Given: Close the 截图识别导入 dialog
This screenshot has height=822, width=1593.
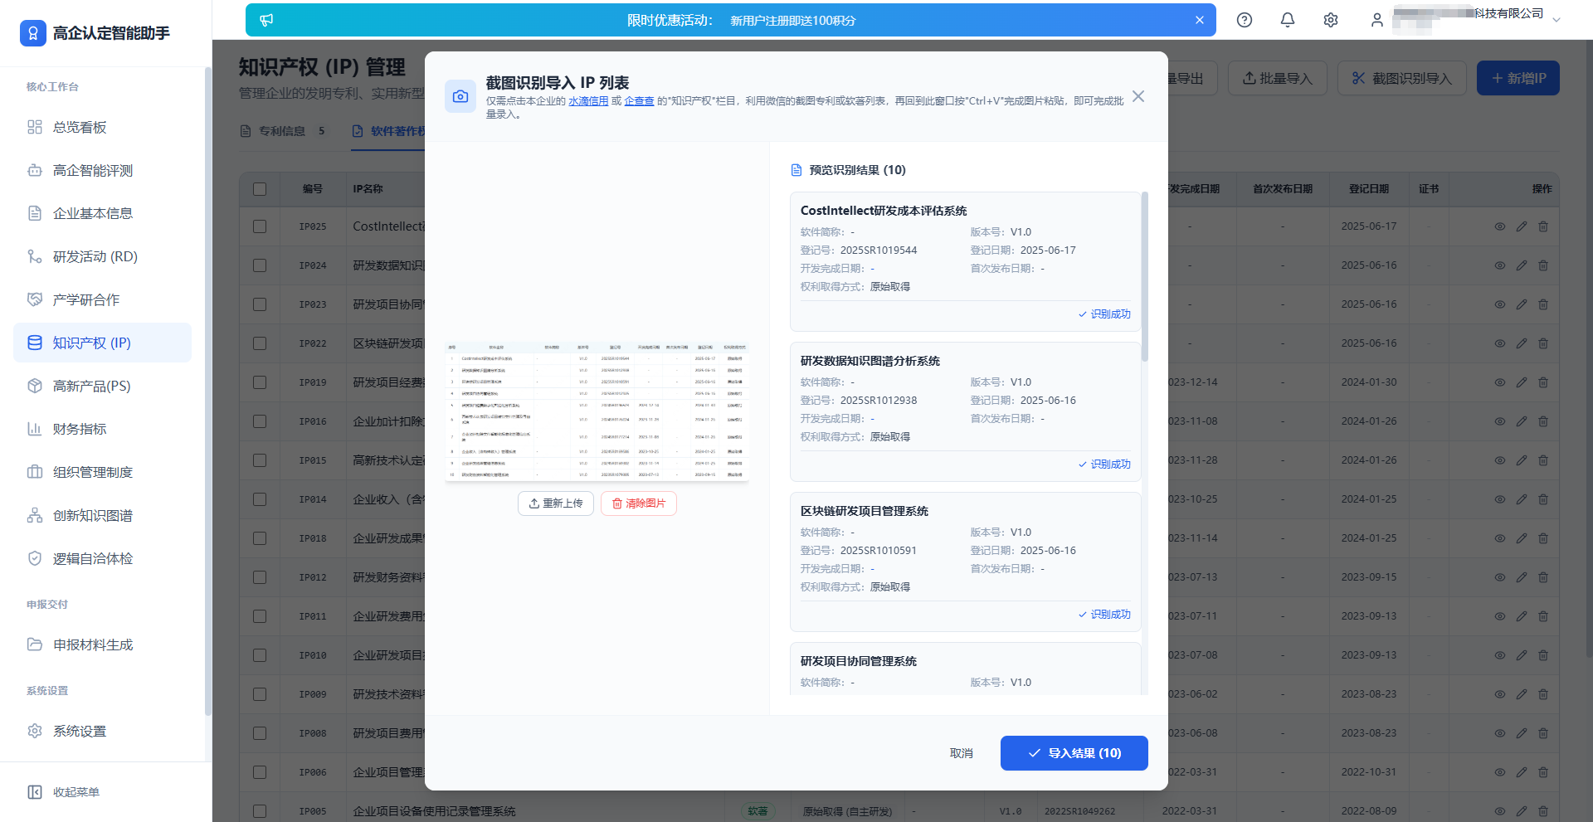Looking at the screenshot, I should coord(1138,96).
